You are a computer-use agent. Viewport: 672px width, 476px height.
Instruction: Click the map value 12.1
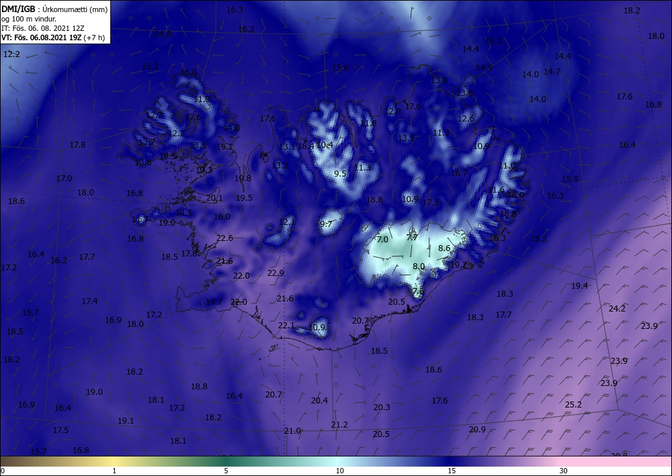tap(287, 222)
